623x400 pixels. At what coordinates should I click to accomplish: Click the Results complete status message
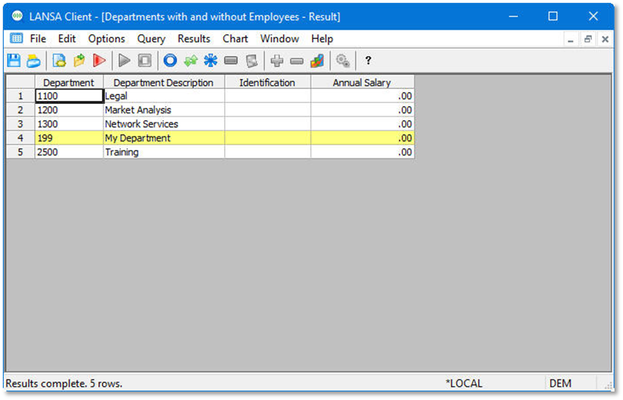(64, 384)
